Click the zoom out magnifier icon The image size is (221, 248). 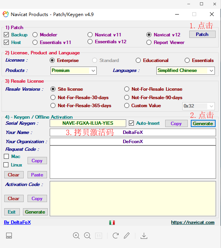[x=87, y=236]
